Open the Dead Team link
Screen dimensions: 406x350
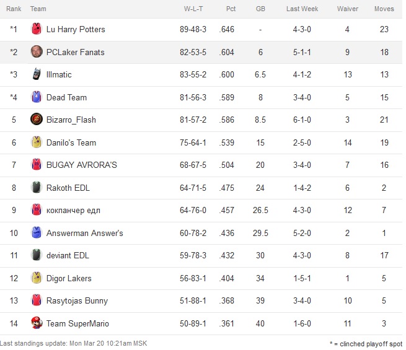tap(66, 97)
